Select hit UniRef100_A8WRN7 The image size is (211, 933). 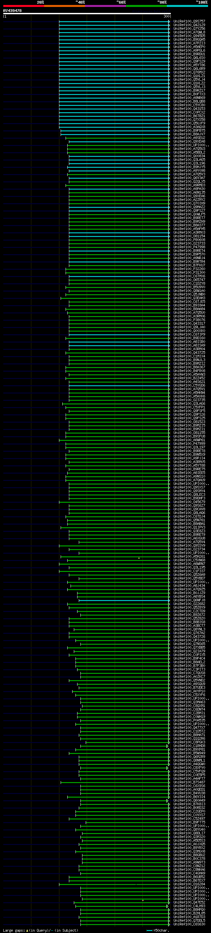click(x=189, y=564)
